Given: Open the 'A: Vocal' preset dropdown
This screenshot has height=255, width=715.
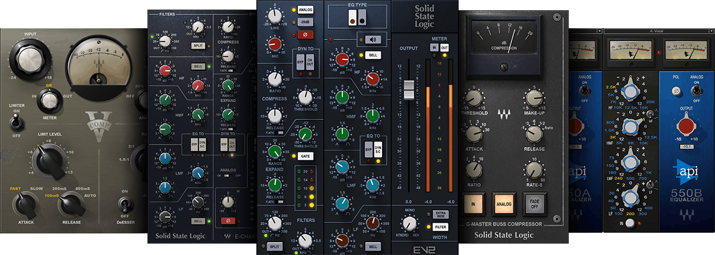Looking at the screenshot, I should tap(655, 30).
